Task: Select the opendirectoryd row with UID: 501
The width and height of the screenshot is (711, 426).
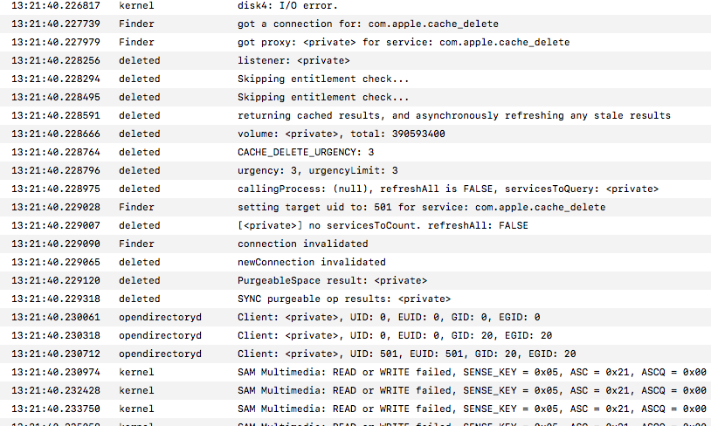Action: (x=406, y=354)
